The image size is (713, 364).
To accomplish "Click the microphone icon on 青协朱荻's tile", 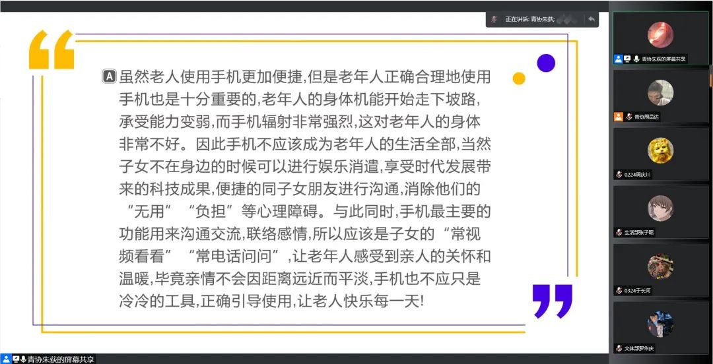I will click(636, 59).
